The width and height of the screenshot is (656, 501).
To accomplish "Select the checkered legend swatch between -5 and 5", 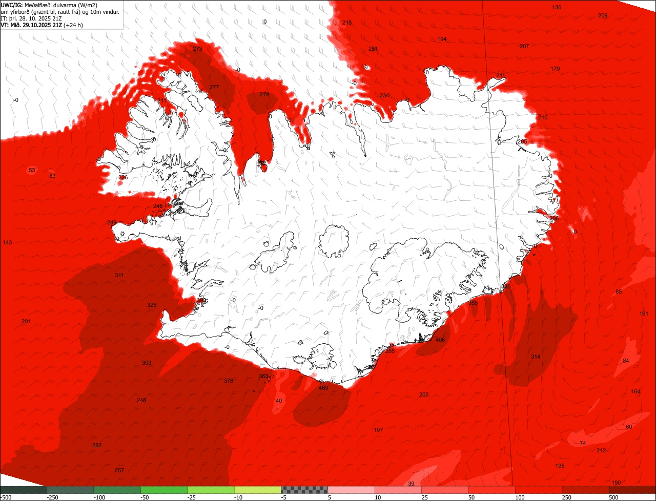I will [304, 490].
